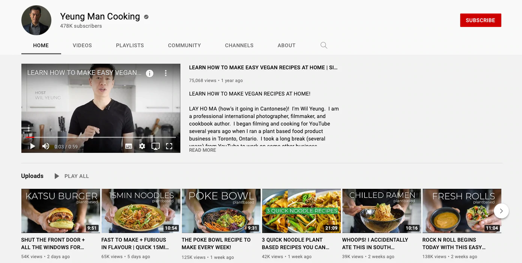Switch to the VIDEOS tab

(82, 45)
